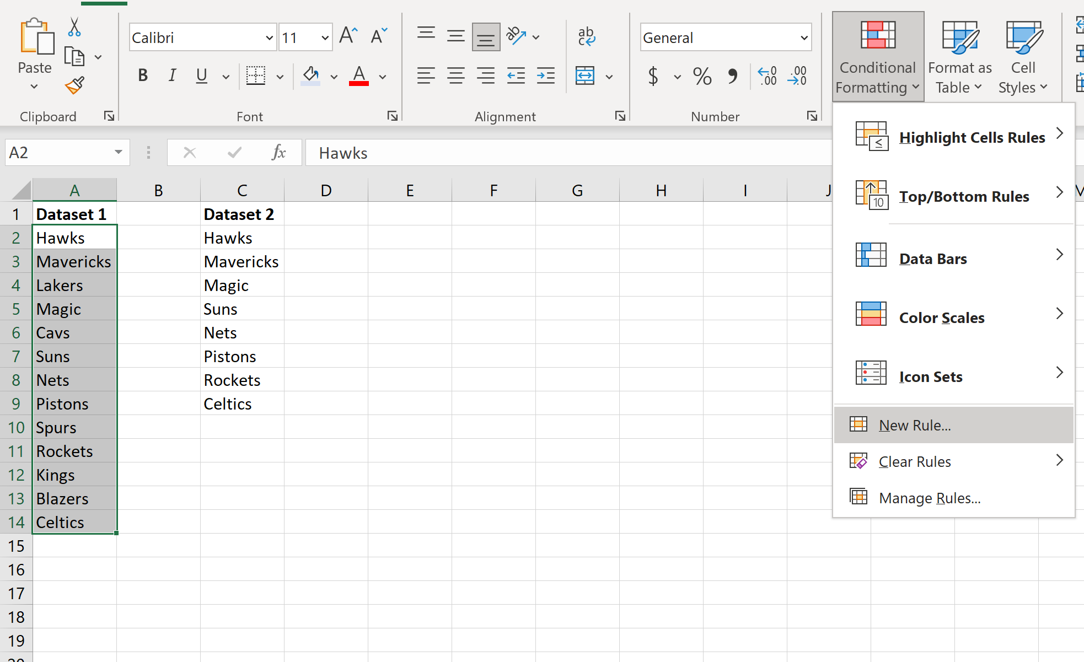This screenshot has width=1084, height=662.
Task: Select column C header
Action: (x=242, y=190)
